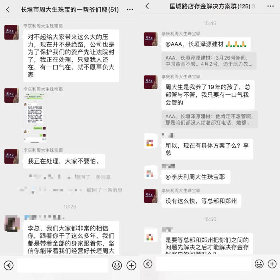
Task: Tap the back arrow in right chat
Action: (147, 6)
